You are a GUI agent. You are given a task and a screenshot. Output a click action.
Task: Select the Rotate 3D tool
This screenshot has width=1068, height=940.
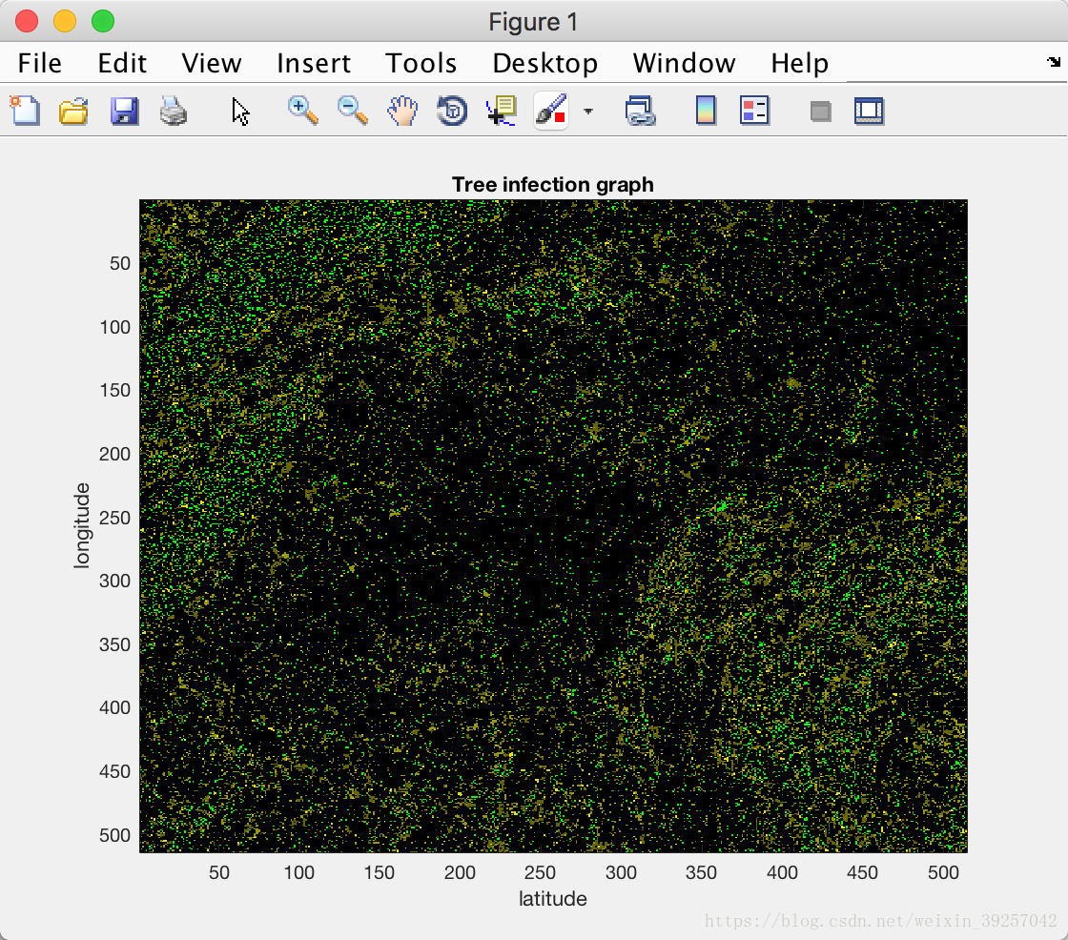(452, 111)
